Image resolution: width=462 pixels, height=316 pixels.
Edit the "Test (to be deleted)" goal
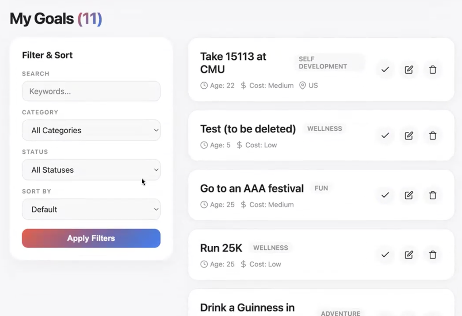(x=409, y=136)
